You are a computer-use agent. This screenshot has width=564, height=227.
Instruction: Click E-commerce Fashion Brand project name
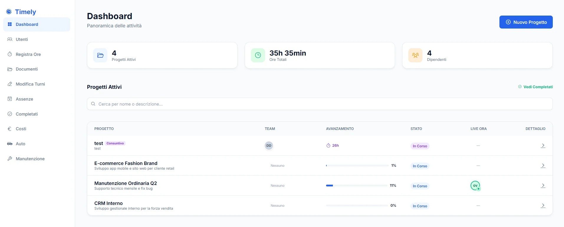click(x=126, y=163)
